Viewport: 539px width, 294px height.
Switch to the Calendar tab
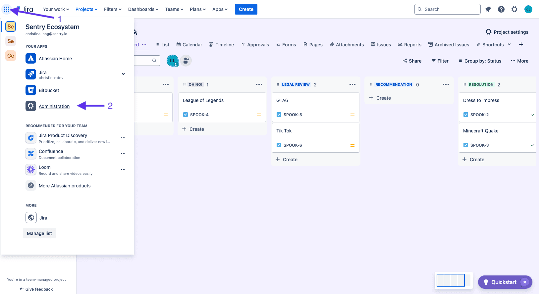pyautogui.click(x=189, y=45)
